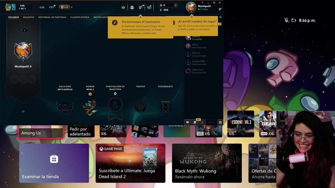Click the perfil cambió de lugar tooltip
This screenshot has width=335, height=188.
195,26
